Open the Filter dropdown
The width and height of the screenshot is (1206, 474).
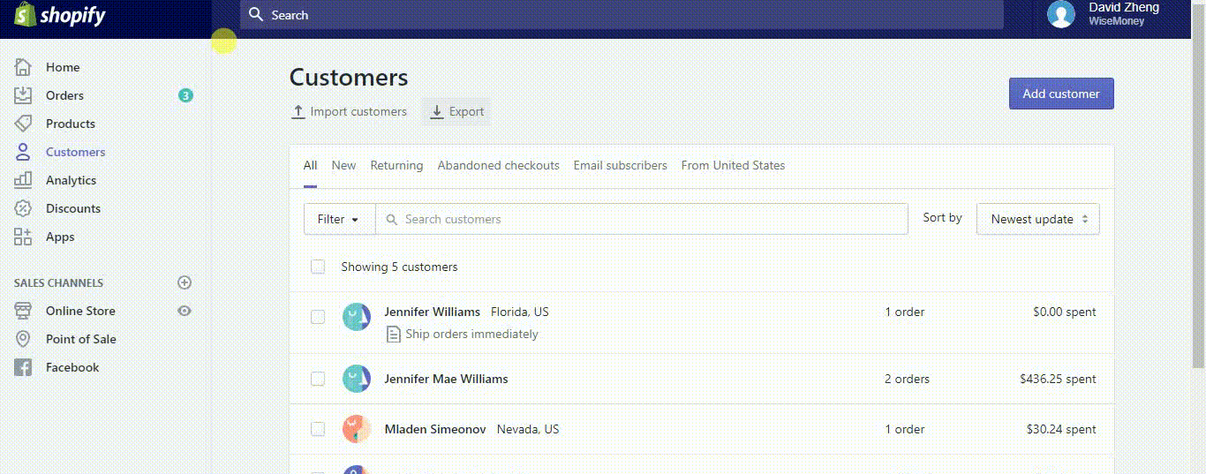click(340, 219)
